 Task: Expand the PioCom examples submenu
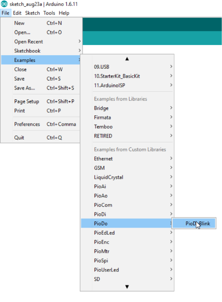[x=127, y=205]
